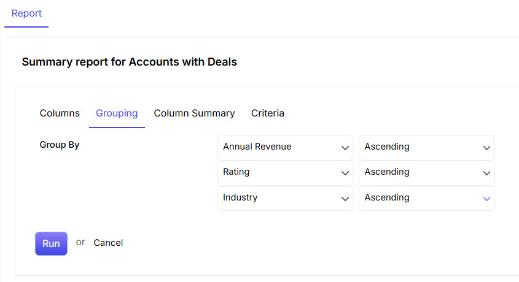The height and width of the screenshot is (282, 519).
Task: Switch to the Columns tab
Action: pyautogui.click(x=60, y=113)
